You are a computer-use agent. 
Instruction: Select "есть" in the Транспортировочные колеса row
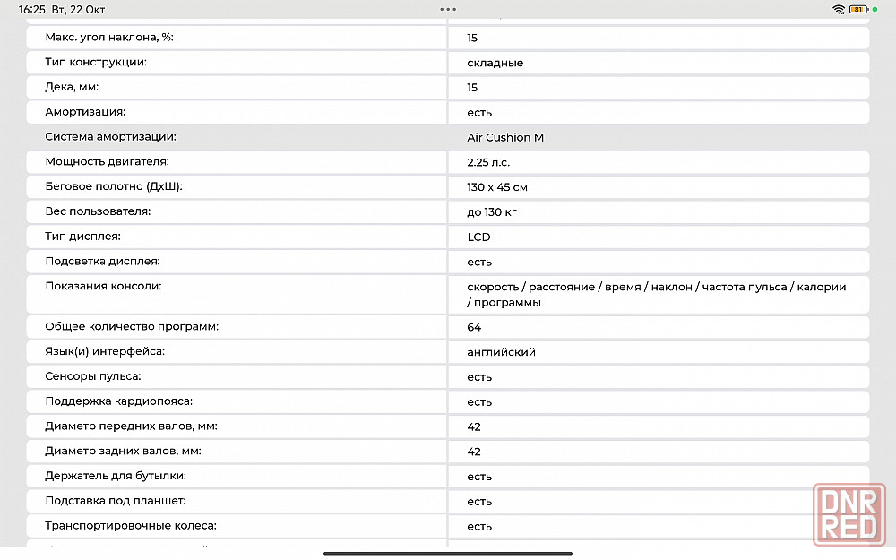[479, 527]
